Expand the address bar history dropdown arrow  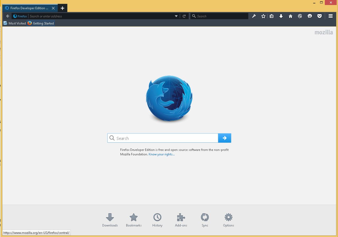point(176,16)
